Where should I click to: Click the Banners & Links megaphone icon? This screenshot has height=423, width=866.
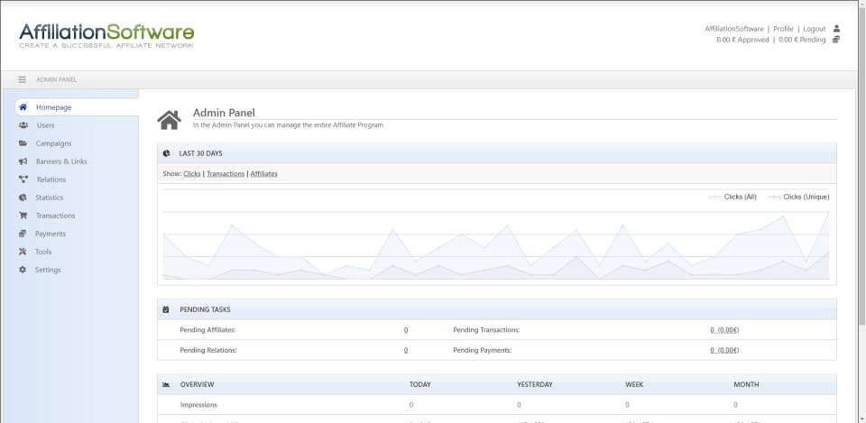coord(23,161)
